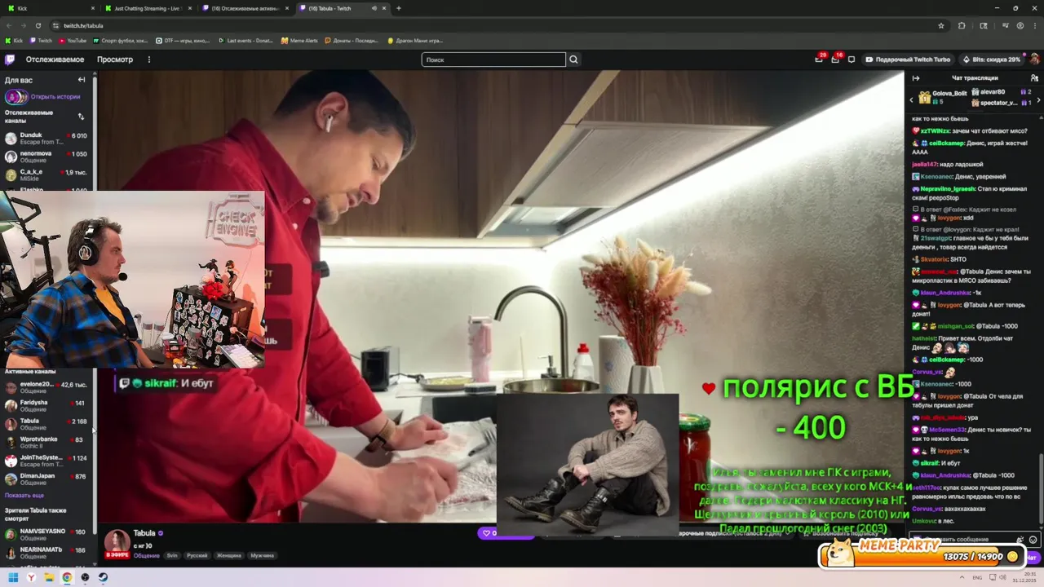Open DimanJapan channel in the sidebar
Screen dimensions: 1044x587
(x=46, y=479)
